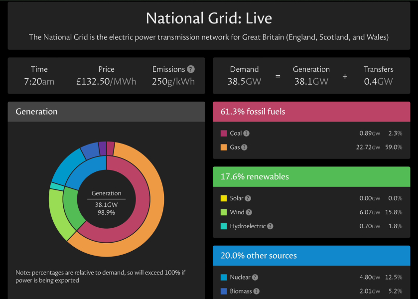Select the yellow Solar legend swatch
The width and height of the screenshot is (418, 299).
pos(224,198)
